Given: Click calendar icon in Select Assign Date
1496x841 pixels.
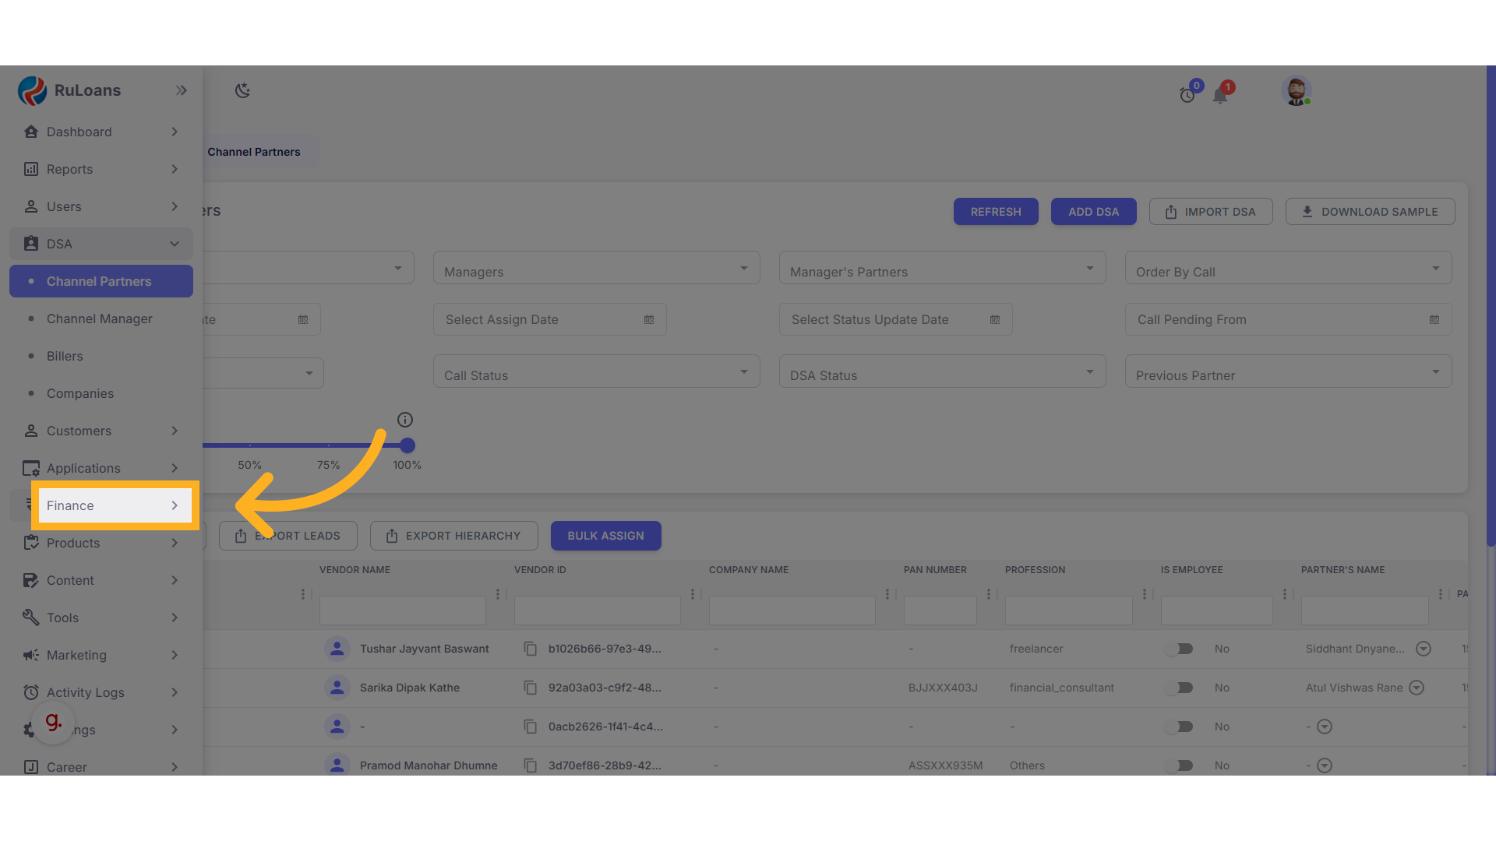Looking at the screenshot, I should pos(649,319).
